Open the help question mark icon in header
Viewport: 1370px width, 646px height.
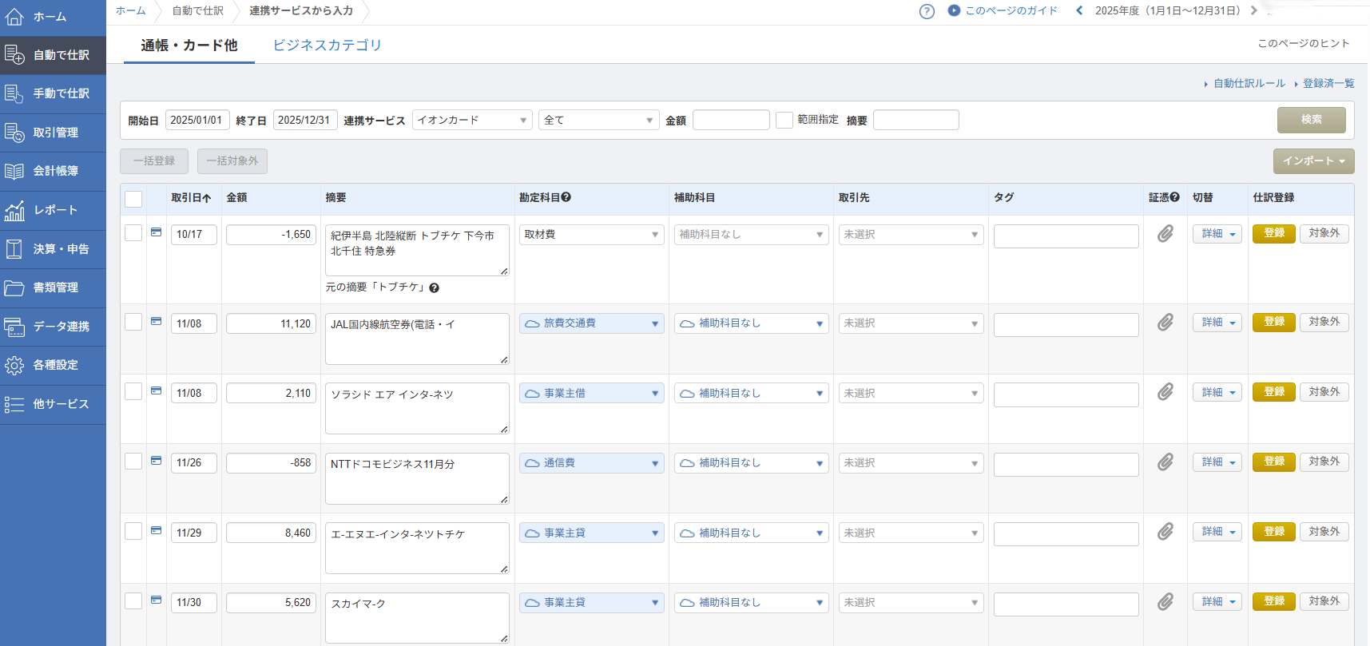pos(927,11)
